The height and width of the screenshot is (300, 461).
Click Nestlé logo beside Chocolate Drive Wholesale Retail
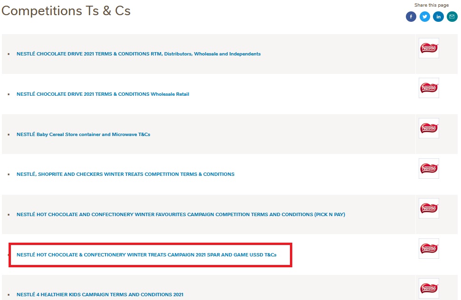click(x=429, y=88)
